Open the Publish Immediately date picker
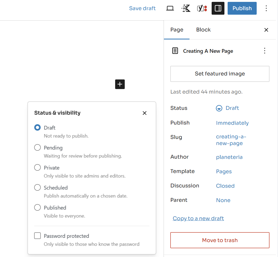Viewport: 278px width, 257px height. coord(232,123)
